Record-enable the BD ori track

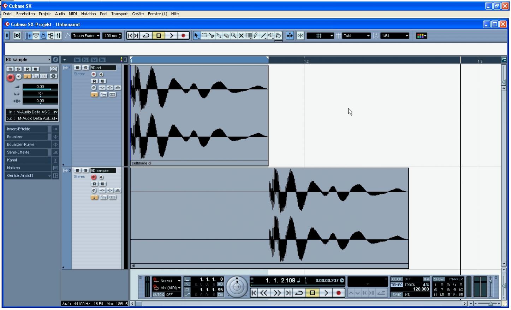[x=94, y=74]
